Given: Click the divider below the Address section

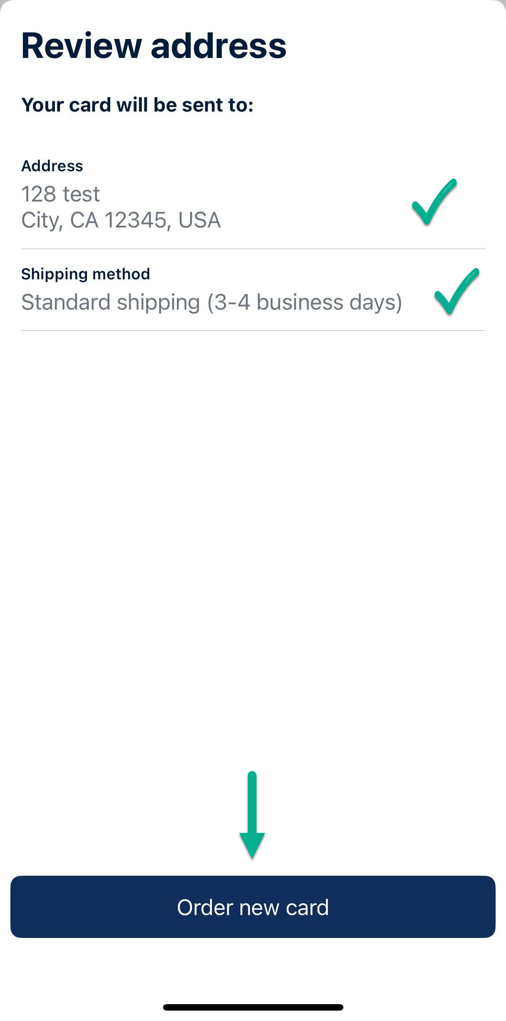Looking at the screenshot, I should tap(253, 249).
